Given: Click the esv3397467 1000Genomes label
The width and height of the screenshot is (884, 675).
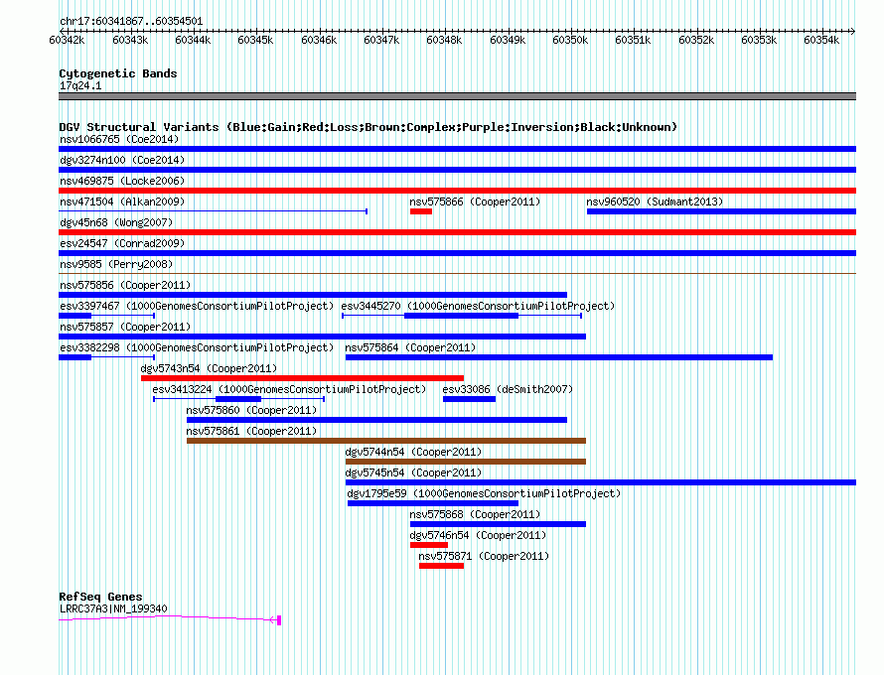Looking at the screenshot, I should 197,306.
